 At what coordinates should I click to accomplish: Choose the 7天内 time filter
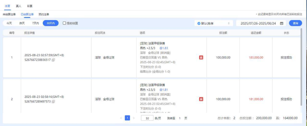coord(36,23)
